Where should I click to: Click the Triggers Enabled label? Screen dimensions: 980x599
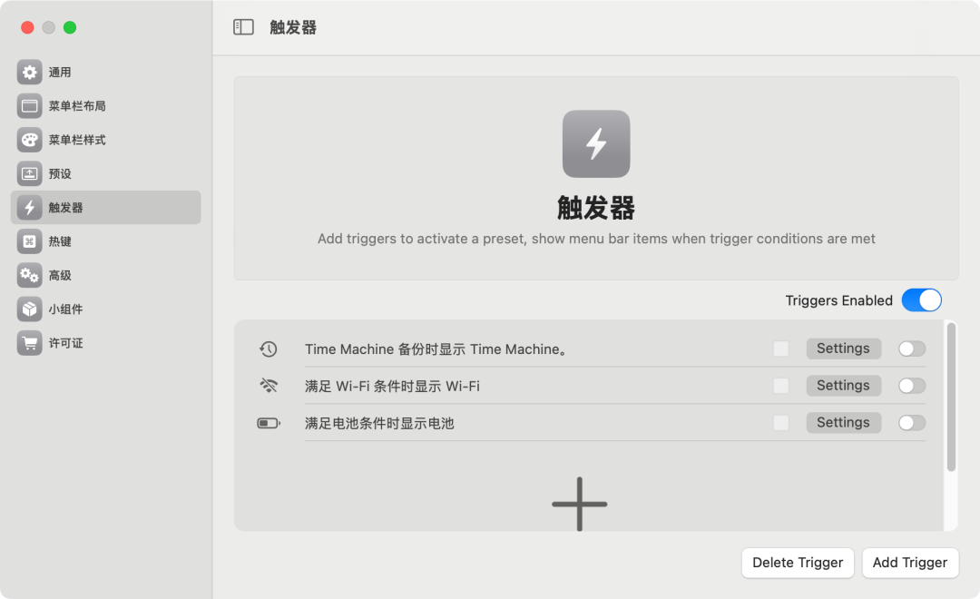point(838,300)
